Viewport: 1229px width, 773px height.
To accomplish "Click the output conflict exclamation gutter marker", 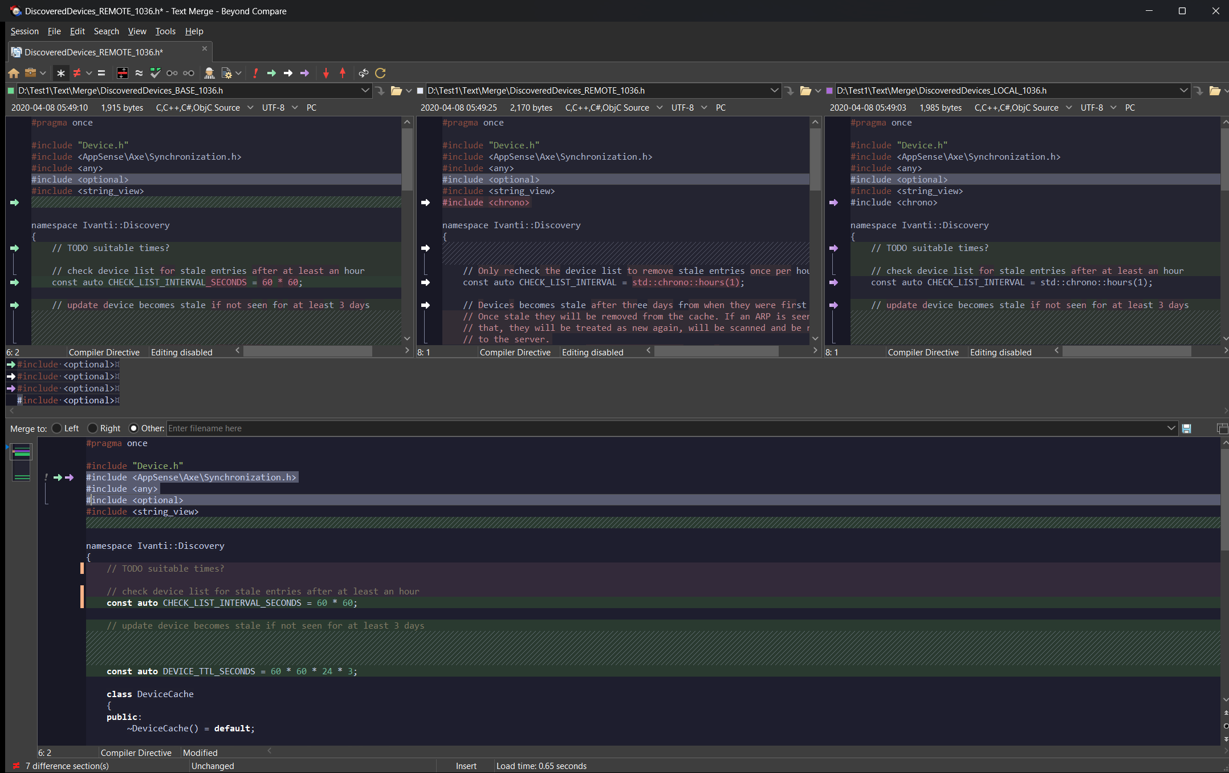I will 46,477.
